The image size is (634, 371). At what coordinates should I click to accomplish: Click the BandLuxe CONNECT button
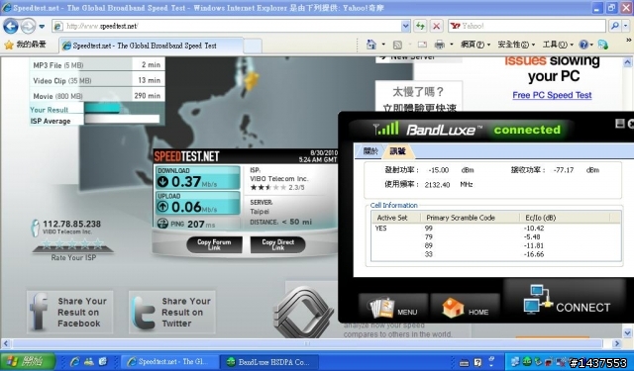point(567,300)
